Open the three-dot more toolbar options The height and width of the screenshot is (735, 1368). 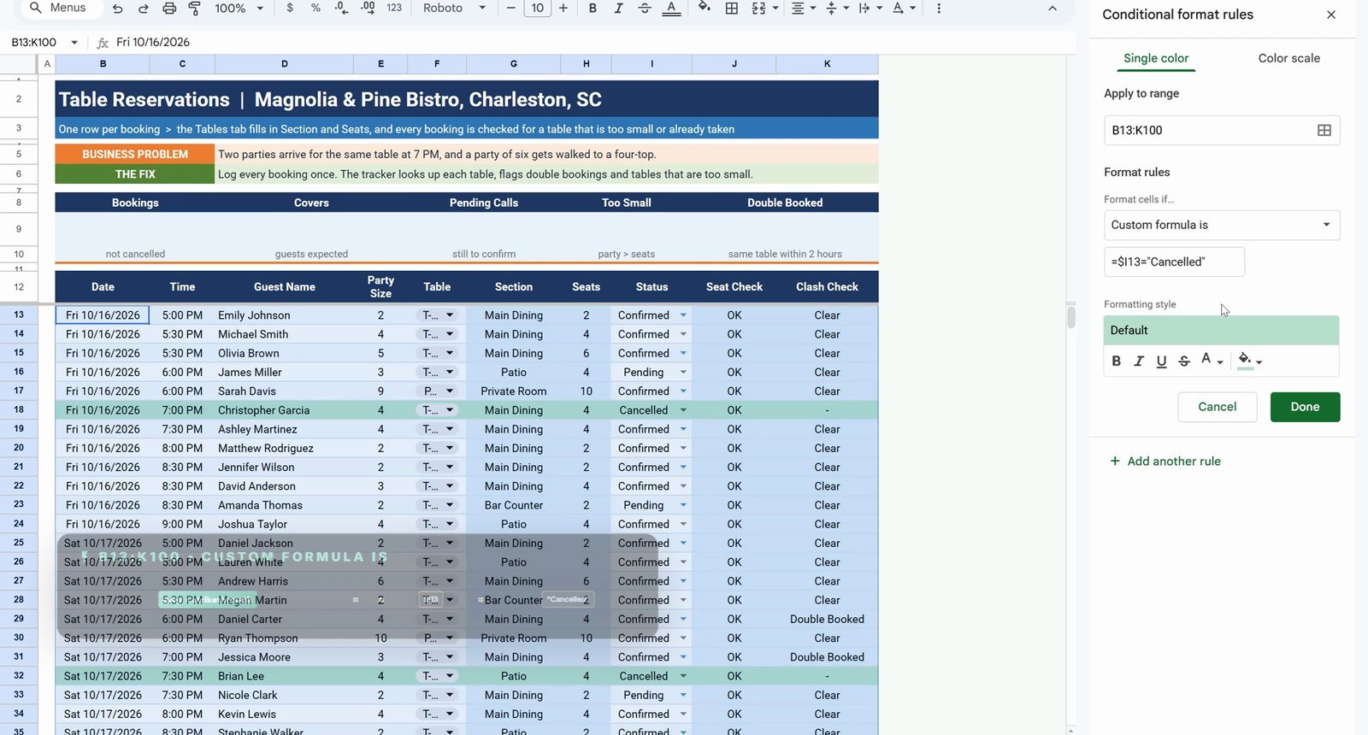coord(939,8)
